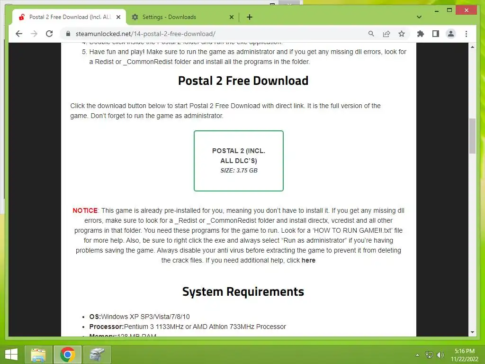Click the Postal 2 Free Download heading
The height and width of the screenshot is (364, 485).
(243, 81)
